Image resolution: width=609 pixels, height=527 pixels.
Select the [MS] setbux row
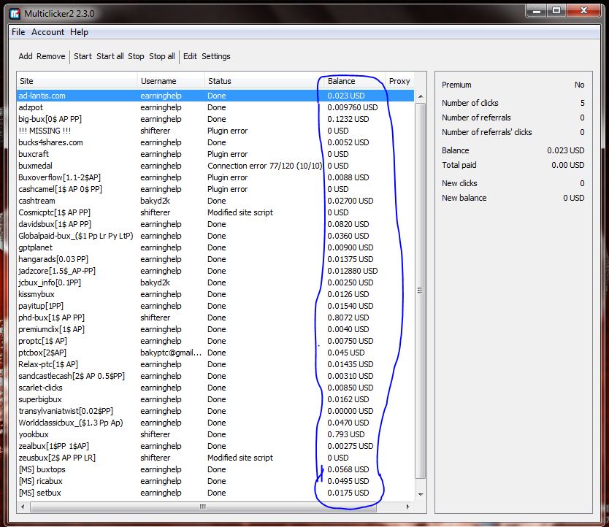[215, 493]
